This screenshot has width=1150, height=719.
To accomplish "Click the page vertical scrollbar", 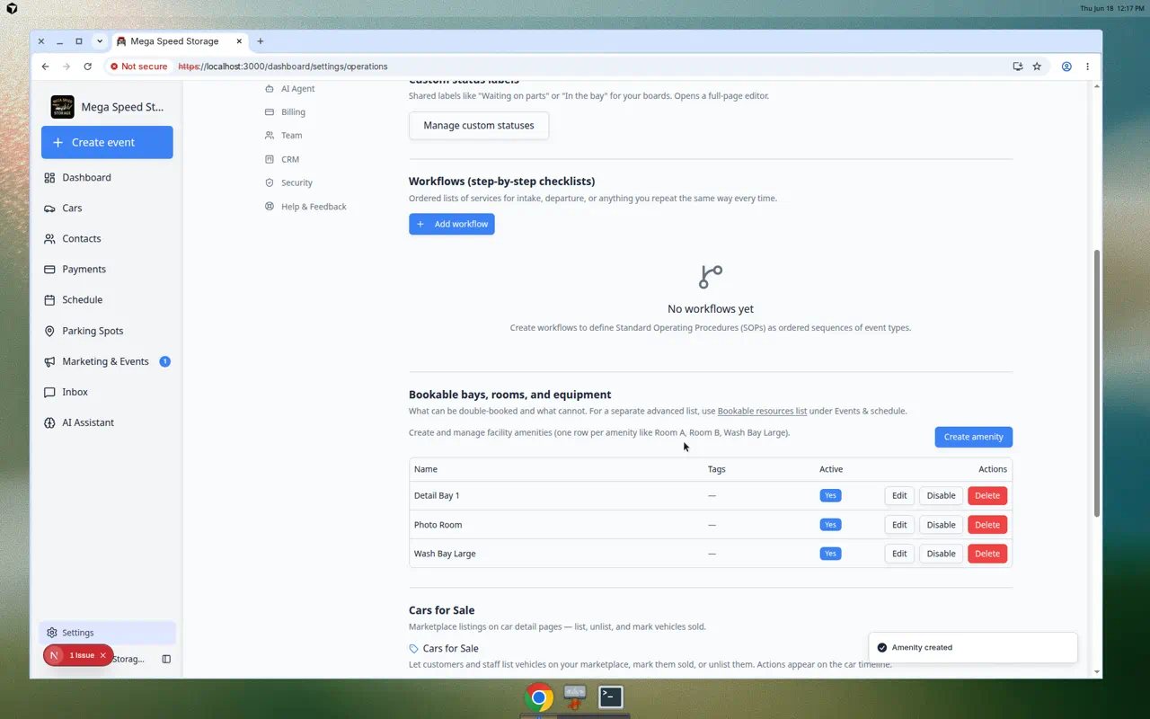I will pyautogui.click(x=1096, y=383).
